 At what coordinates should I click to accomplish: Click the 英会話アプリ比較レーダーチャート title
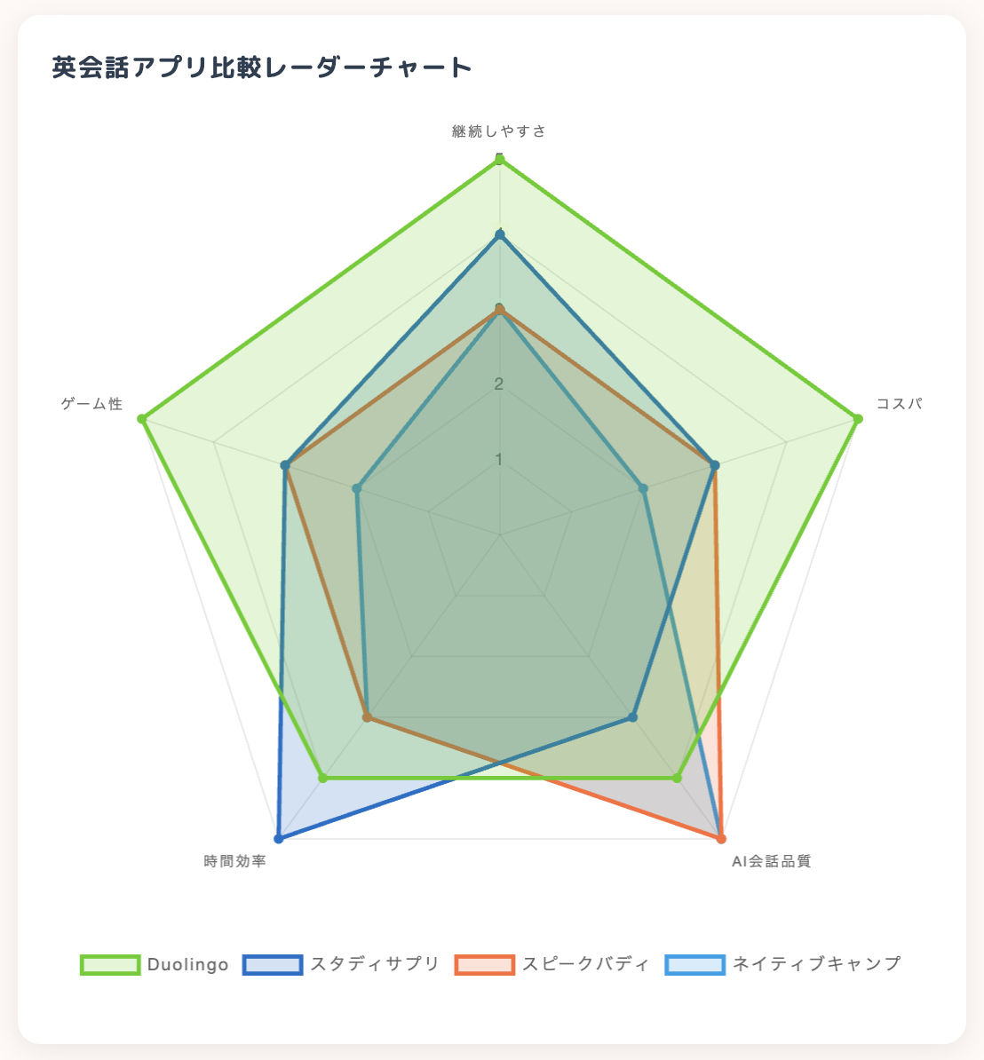tap(262, 67)
